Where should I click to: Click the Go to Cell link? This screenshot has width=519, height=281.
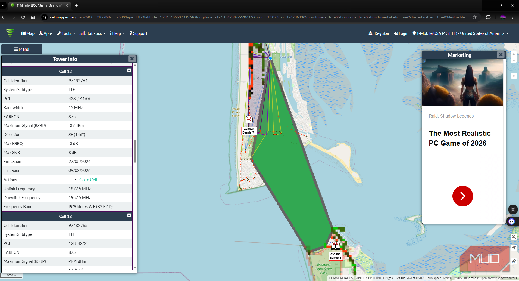(x=88, y=180)
